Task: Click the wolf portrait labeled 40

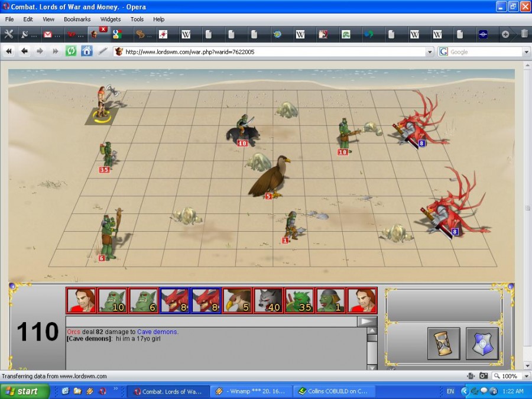Action: [268, 300]
